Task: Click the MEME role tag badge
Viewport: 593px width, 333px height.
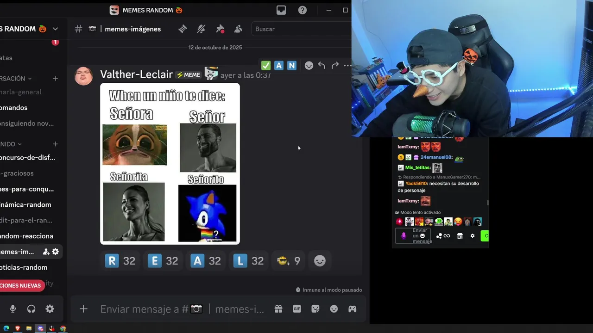Action: 189,75
